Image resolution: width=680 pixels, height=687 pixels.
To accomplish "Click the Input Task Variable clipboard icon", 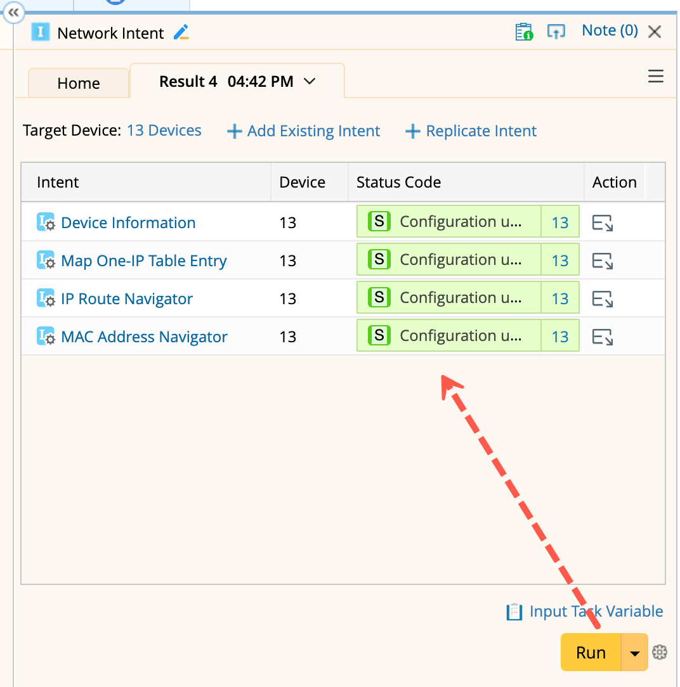I will [514, 612].
